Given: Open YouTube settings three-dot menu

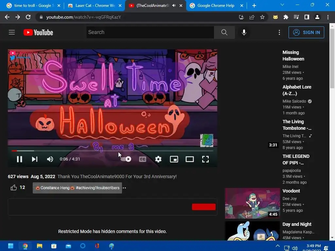Looking at the screenshot, I should [x=279, y=32].
